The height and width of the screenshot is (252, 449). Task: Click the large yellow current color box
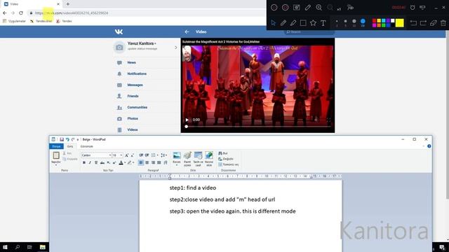click(x=400, y=23)
